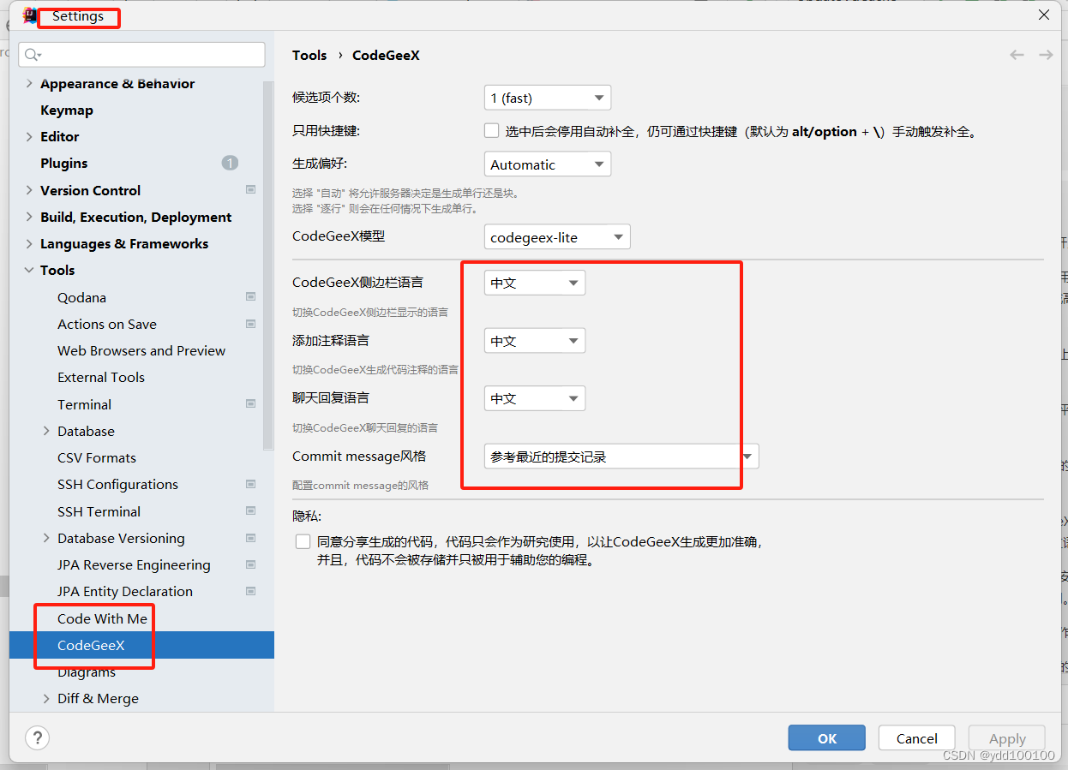The height and width of the screenshot is (770, 1068).
Task: Click the help question mark icon
Action: coord(37,737)
